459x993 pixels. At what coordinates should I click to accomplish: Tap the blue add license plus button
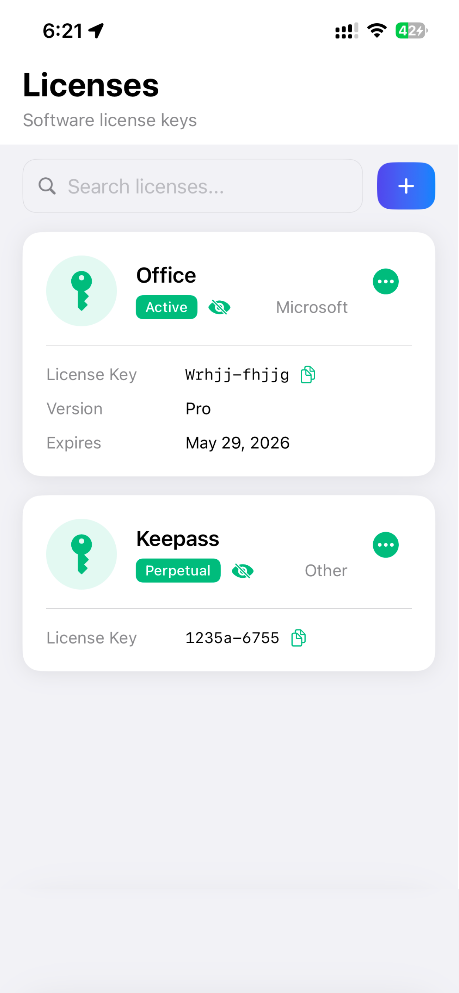(406, 186)
